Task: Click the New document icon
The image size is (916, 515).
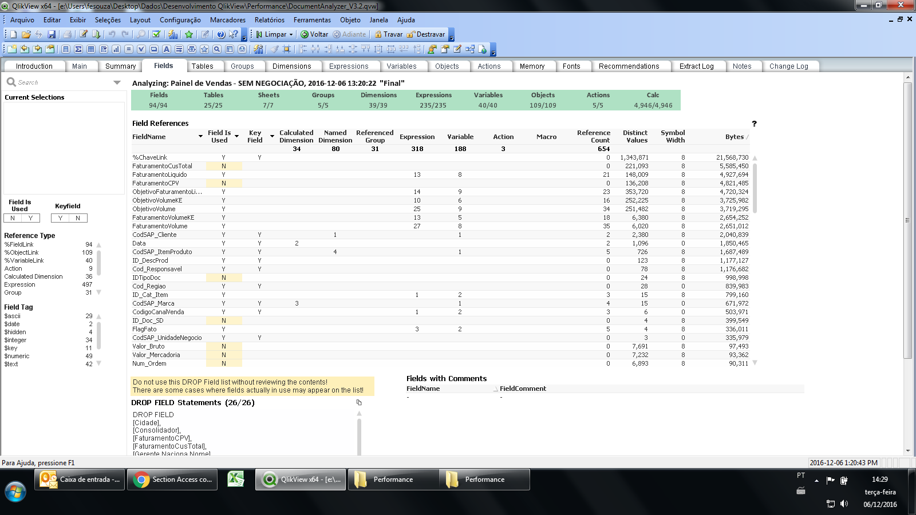Action: (13, 34)
